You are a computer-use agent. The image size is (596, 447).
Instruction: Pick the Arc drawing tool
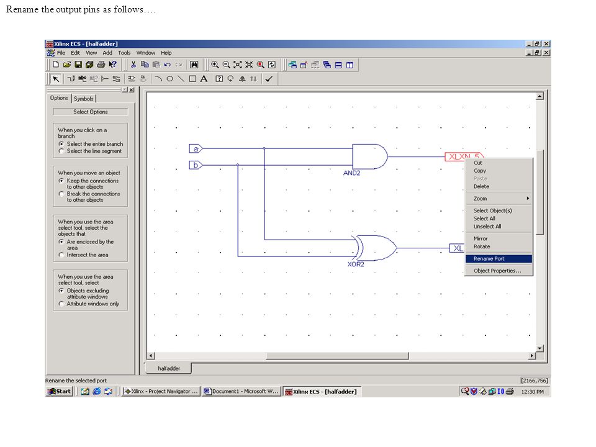158,79
